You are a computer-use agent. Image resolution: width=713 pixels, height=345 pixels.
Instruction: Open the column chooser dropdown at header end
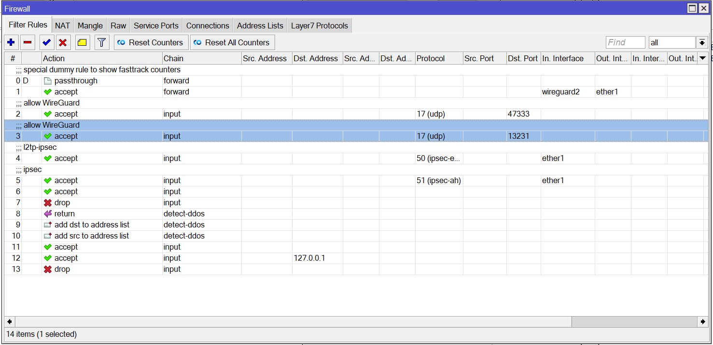(703, 58)
